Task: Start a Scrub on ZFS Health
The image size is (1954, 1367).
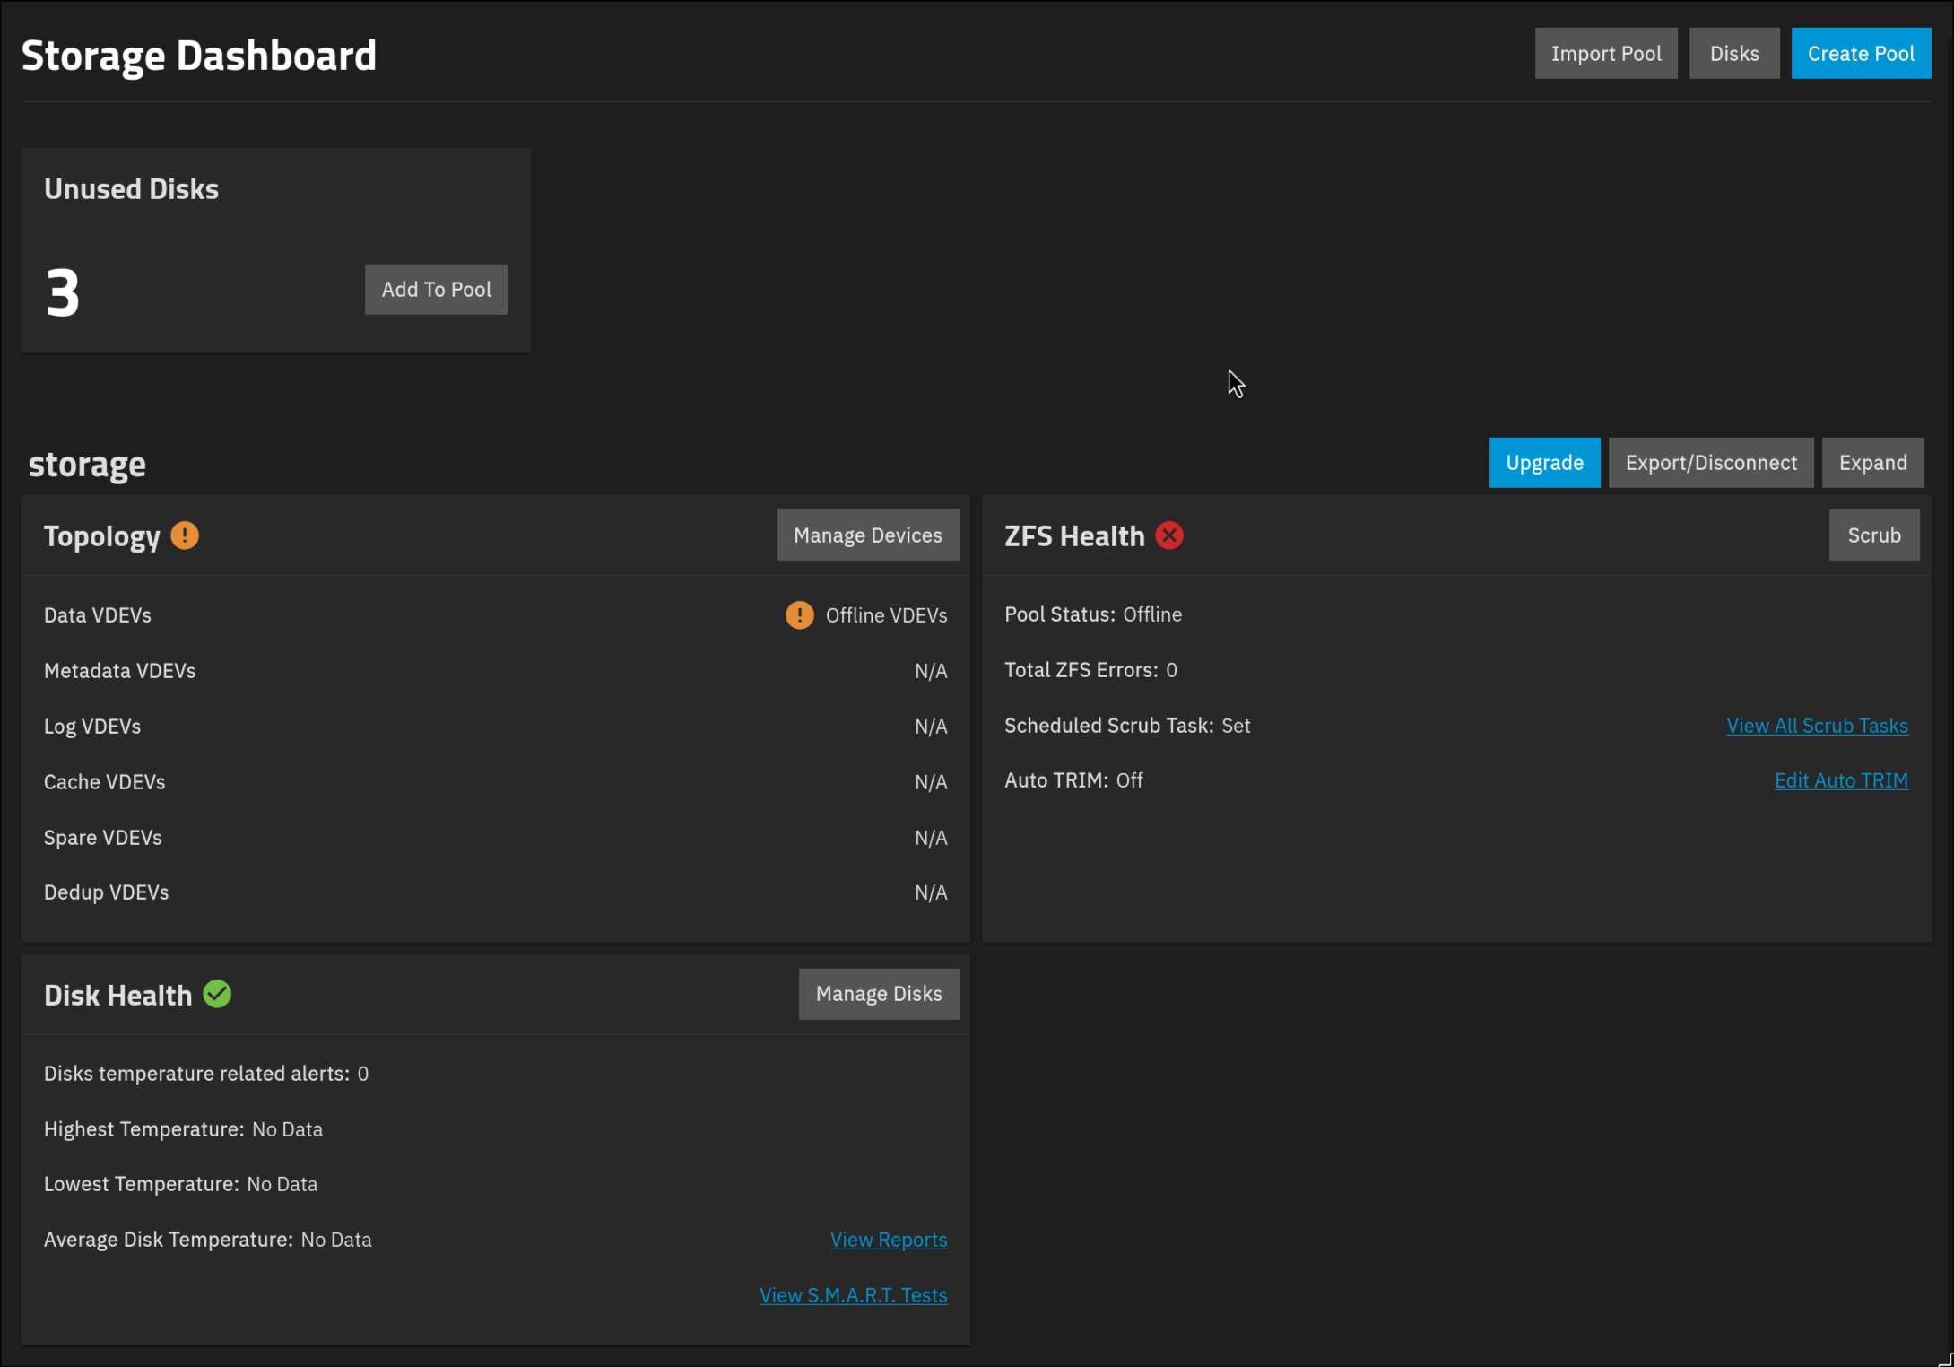Action: pyautogui.click(x=1874, y=535)
